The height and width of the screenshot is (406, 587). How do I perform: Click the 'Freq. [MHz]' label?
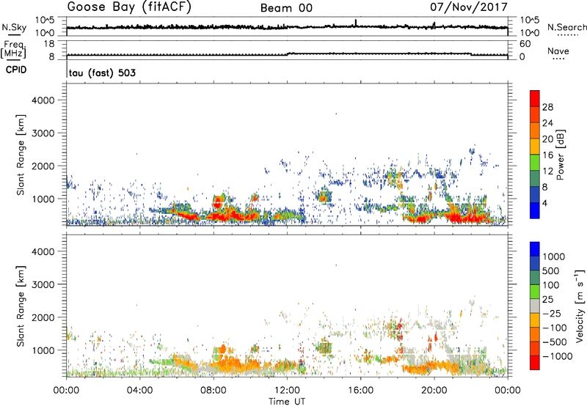(13, 50)
